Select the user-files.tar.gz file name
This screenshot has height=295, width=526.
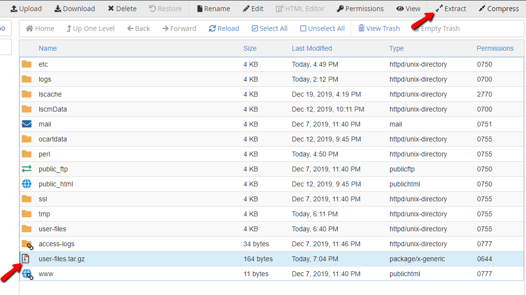pos(62,259)
